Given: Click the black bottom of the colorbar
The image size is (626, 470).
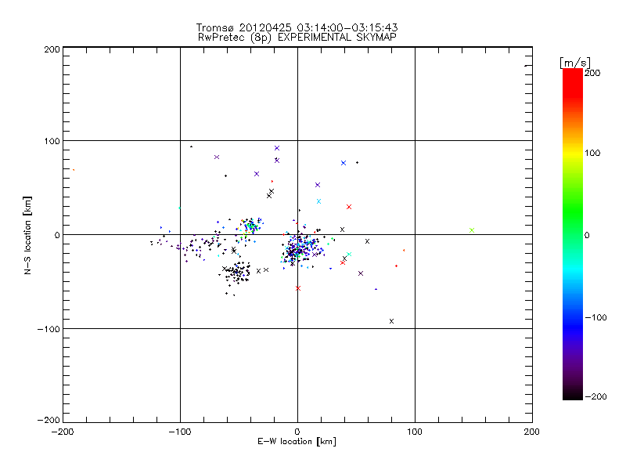Looking at the screenshot, I should (x=573, y=396).
